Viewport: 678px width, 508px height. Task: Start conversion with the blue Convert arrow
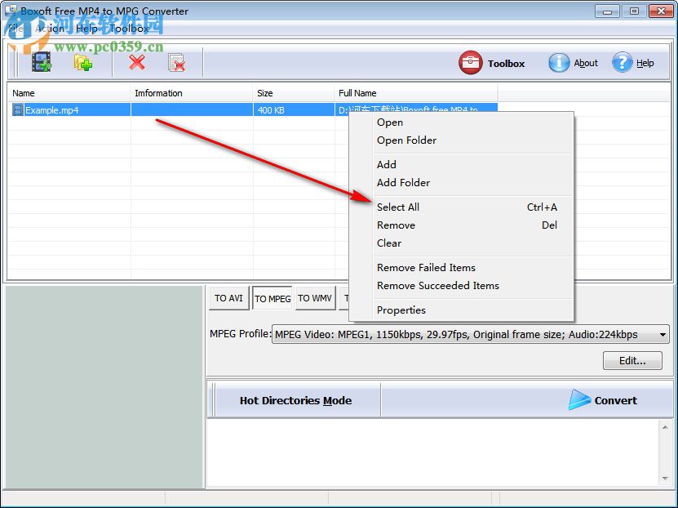(x=605, y=400)
